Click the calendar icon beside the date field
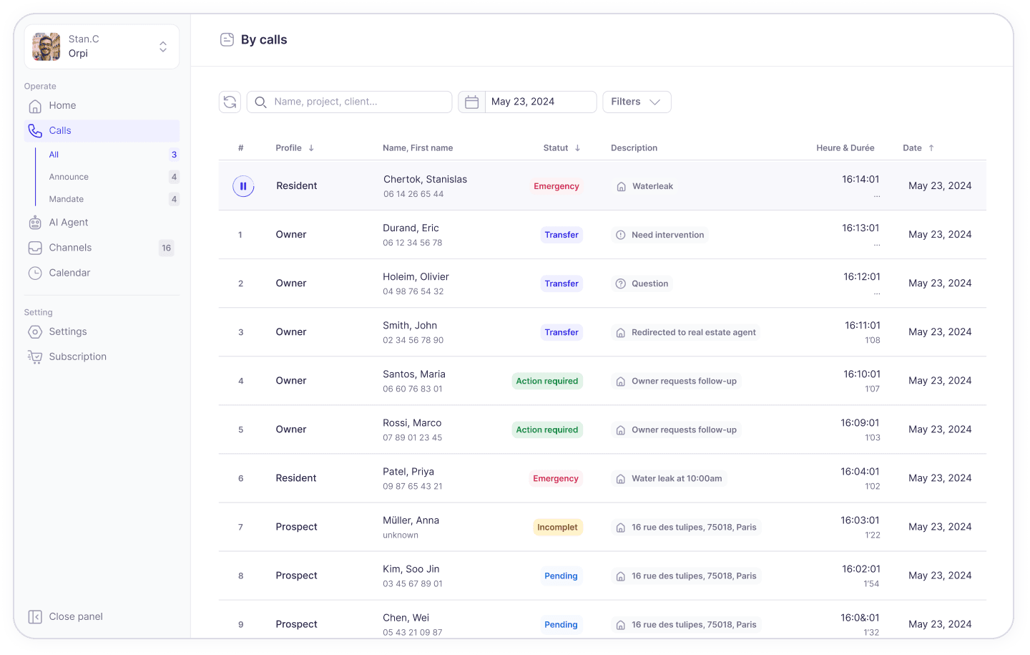1030x655 pixels. pyautogui.click(x=471, y=102)
